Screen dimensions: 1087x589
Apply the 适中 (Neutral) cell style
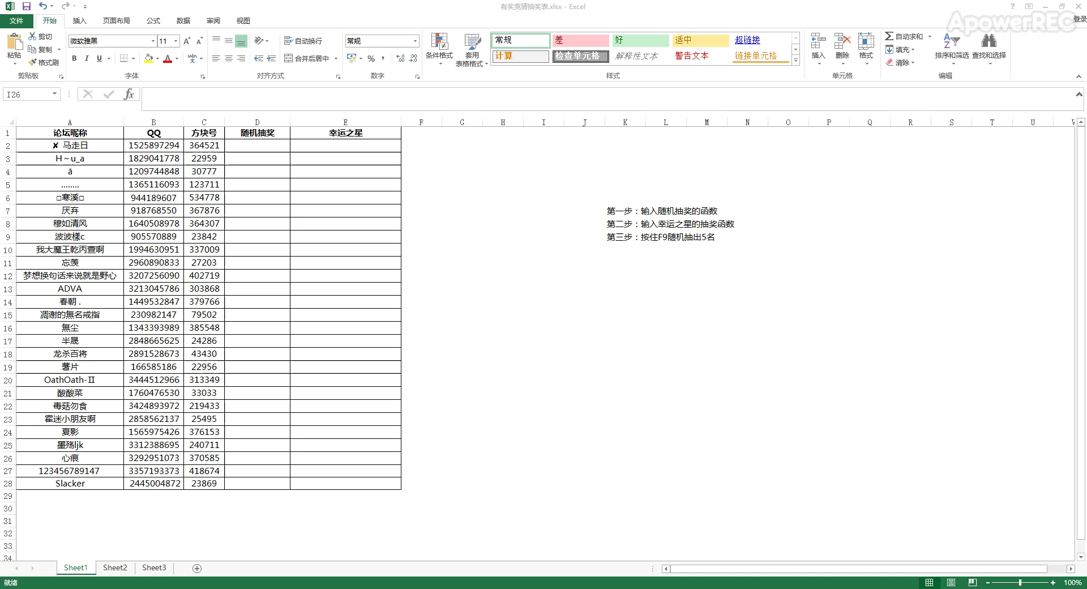point(701,40)
